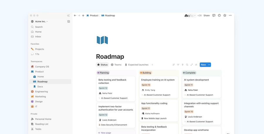
Task: Open the sort arrows icon
Action: tap(174, 65)
